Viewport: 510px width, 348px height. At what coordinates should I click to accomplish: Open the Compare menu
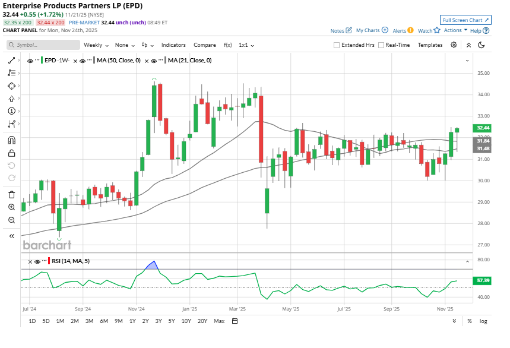(x=205, y=45)
